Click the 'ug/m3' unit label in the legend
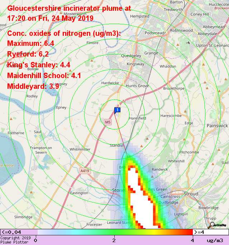 pos(215,240)
